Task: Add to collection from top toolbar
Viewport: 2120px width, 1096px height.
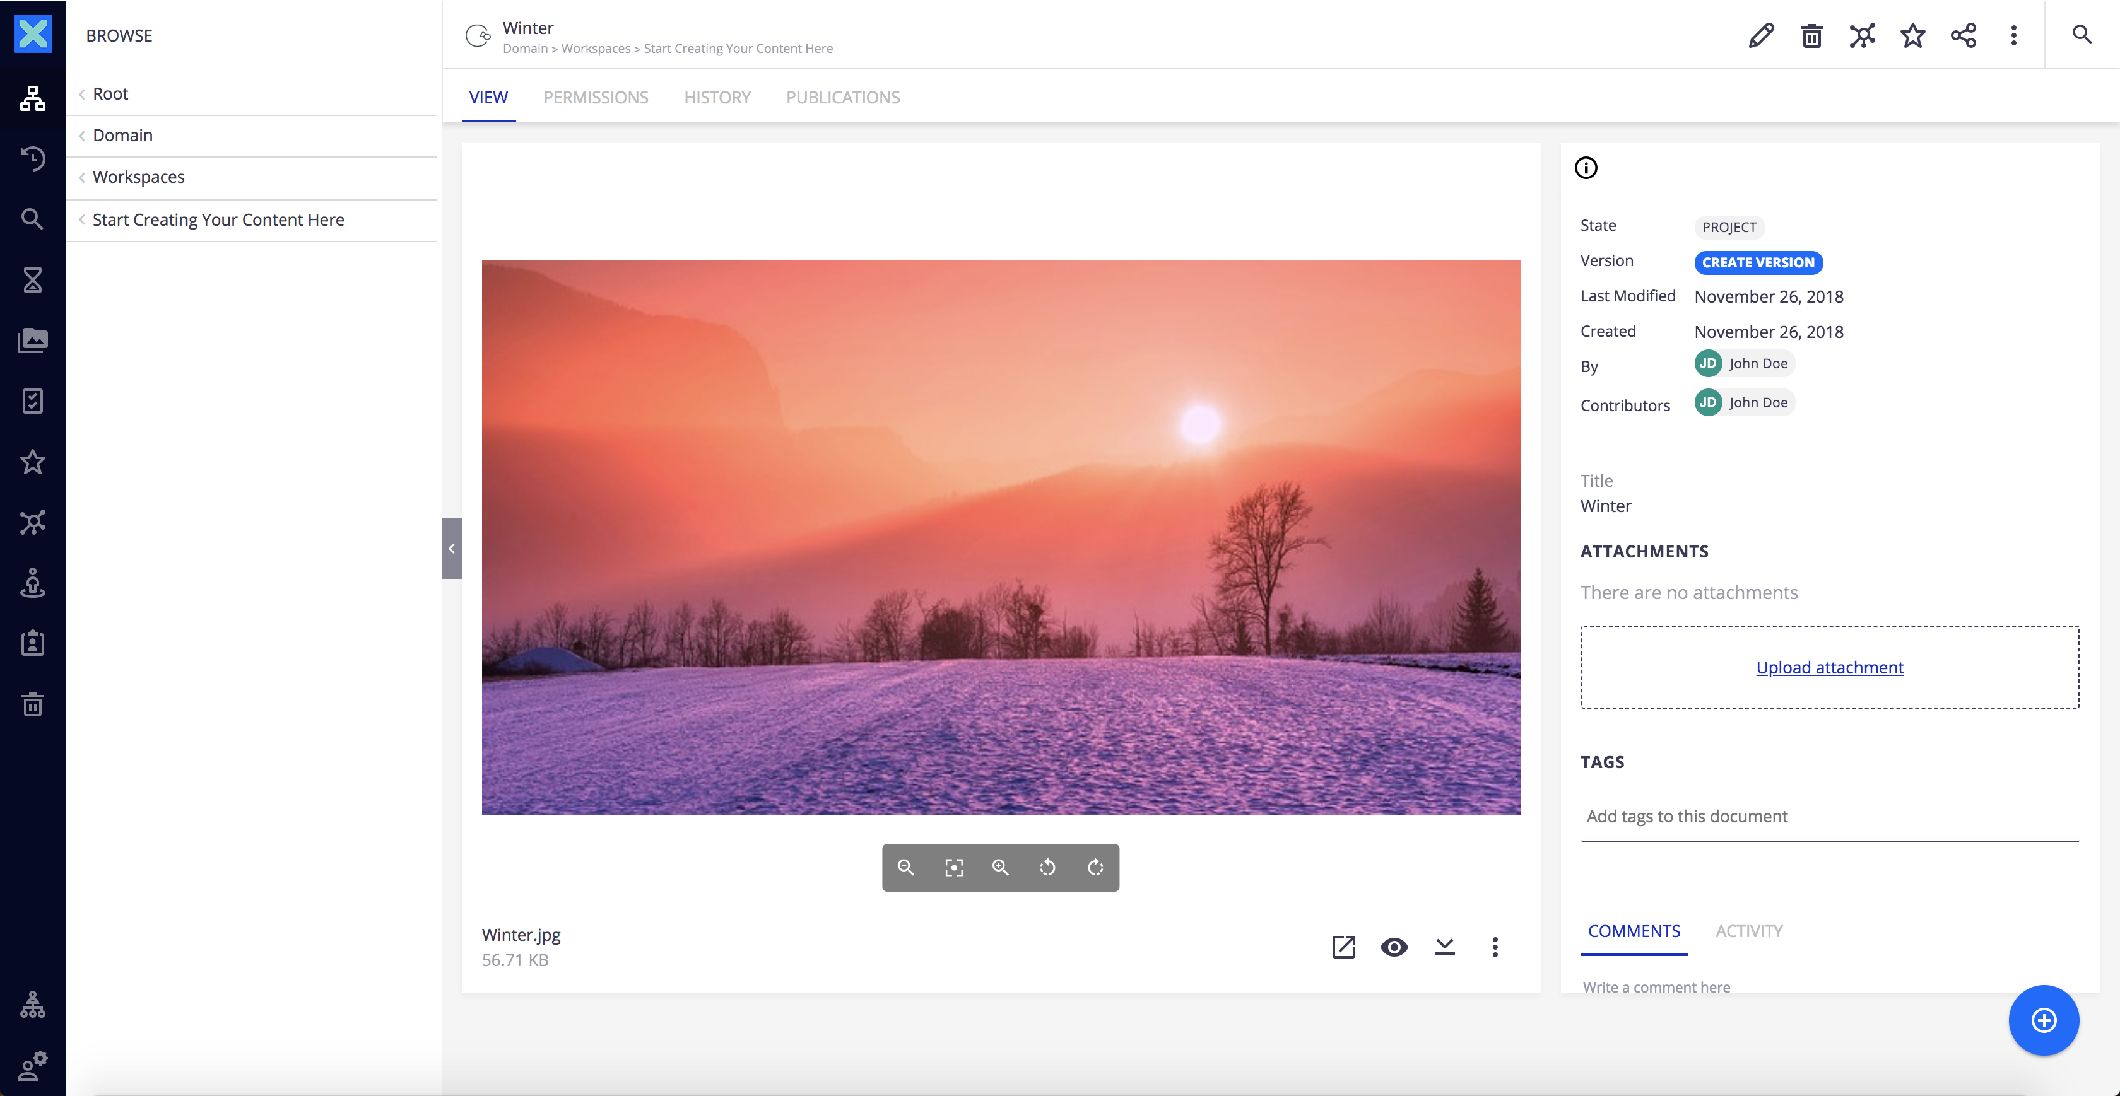Action: click(1863, 35)
